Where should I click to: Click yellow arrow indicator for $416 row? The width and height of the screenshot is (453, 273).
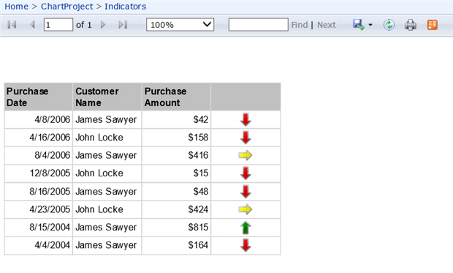[245, 155]
